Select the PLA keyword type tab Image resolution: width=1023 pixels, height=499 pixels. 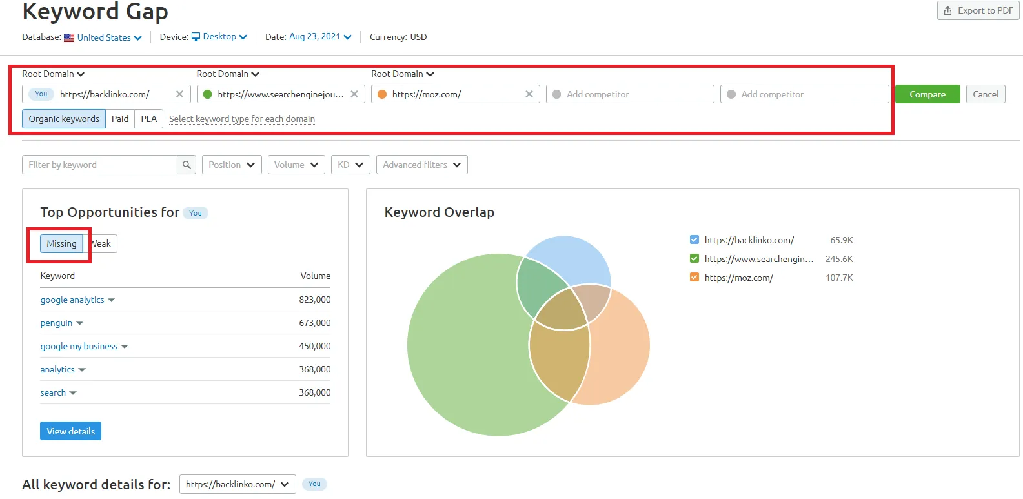click(x=149, y=119)
